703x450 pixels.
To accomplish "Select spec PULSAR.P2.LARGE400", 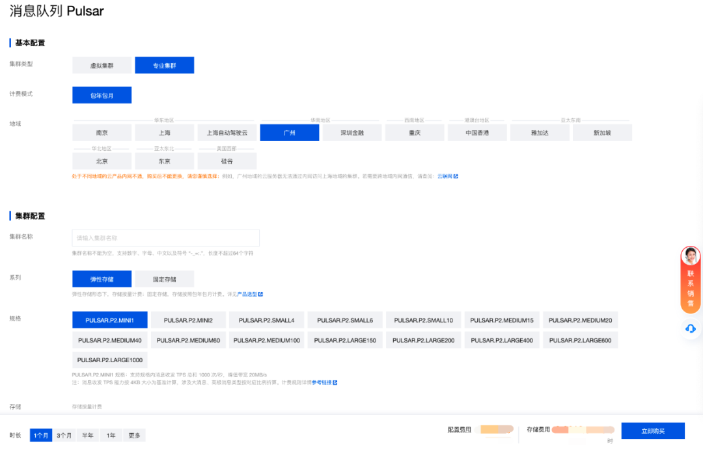I will point(502,340).
